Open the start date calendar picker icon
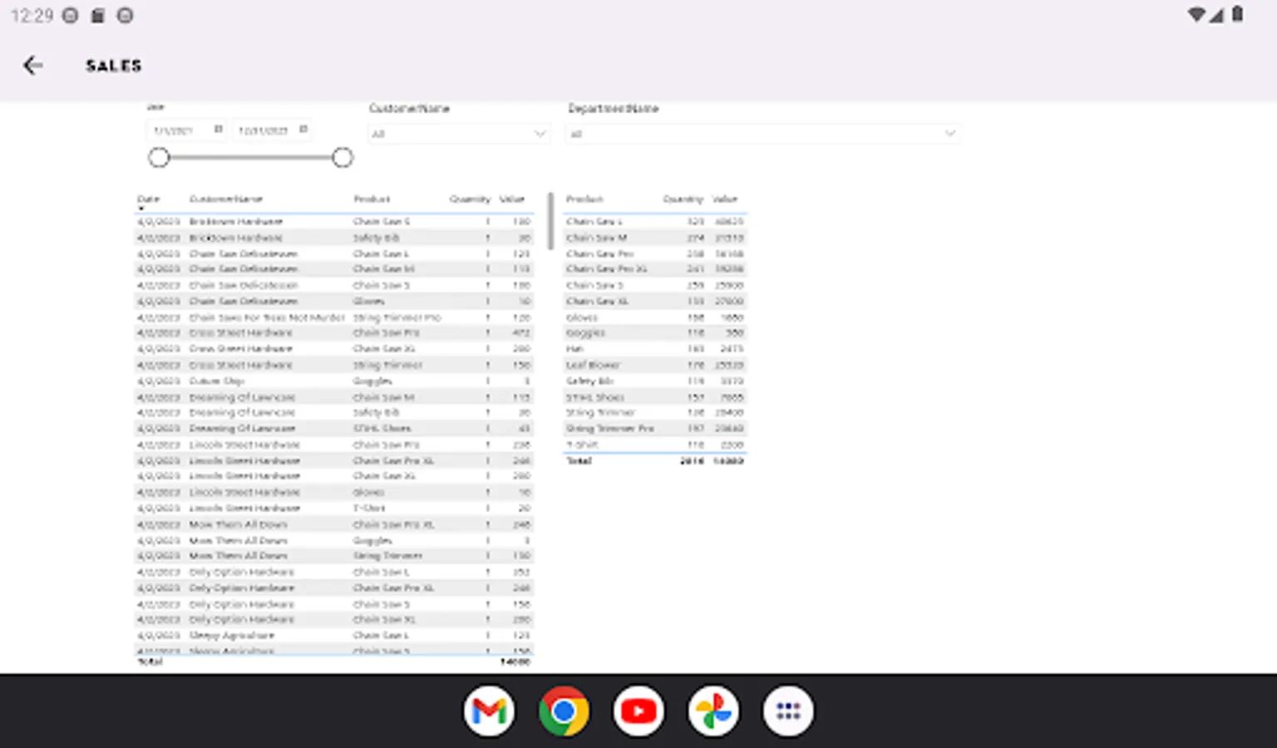Image resolution: width=1277 pixels, height=748 pixels. [219, 129]
